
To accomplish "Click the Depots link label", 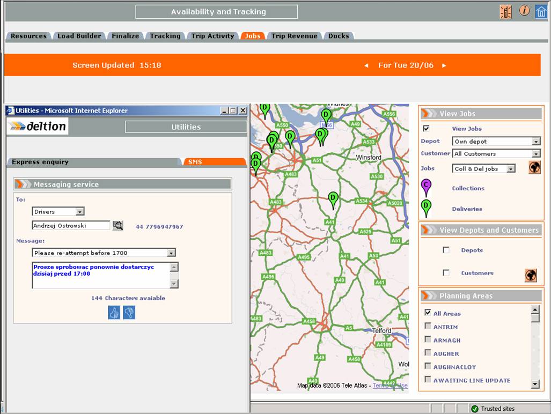I will tap(472, 250).
